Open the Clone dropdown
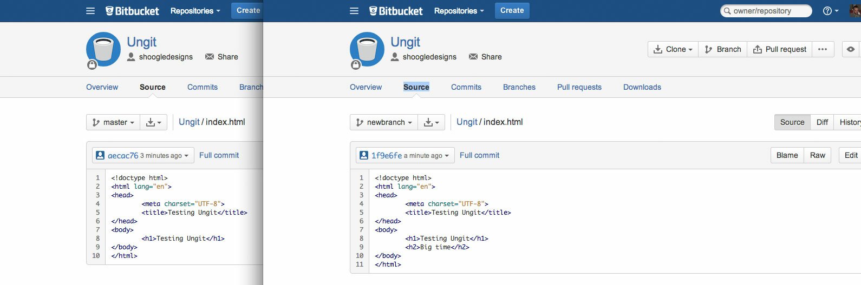The width and height of the screenshot is (861, 285). tap(673, 49)
